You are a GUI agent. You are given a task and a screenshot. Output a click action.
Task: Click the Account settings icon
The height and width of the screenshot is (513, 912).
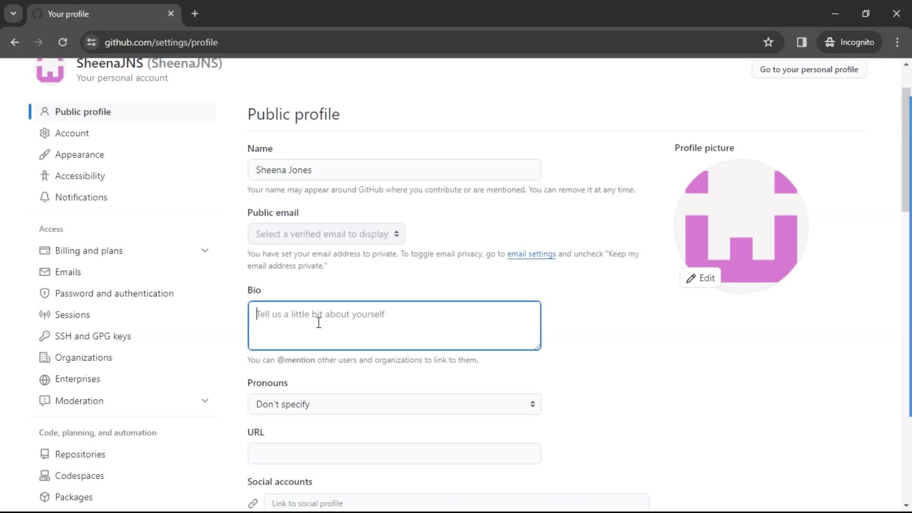click(x=45, y=133)
